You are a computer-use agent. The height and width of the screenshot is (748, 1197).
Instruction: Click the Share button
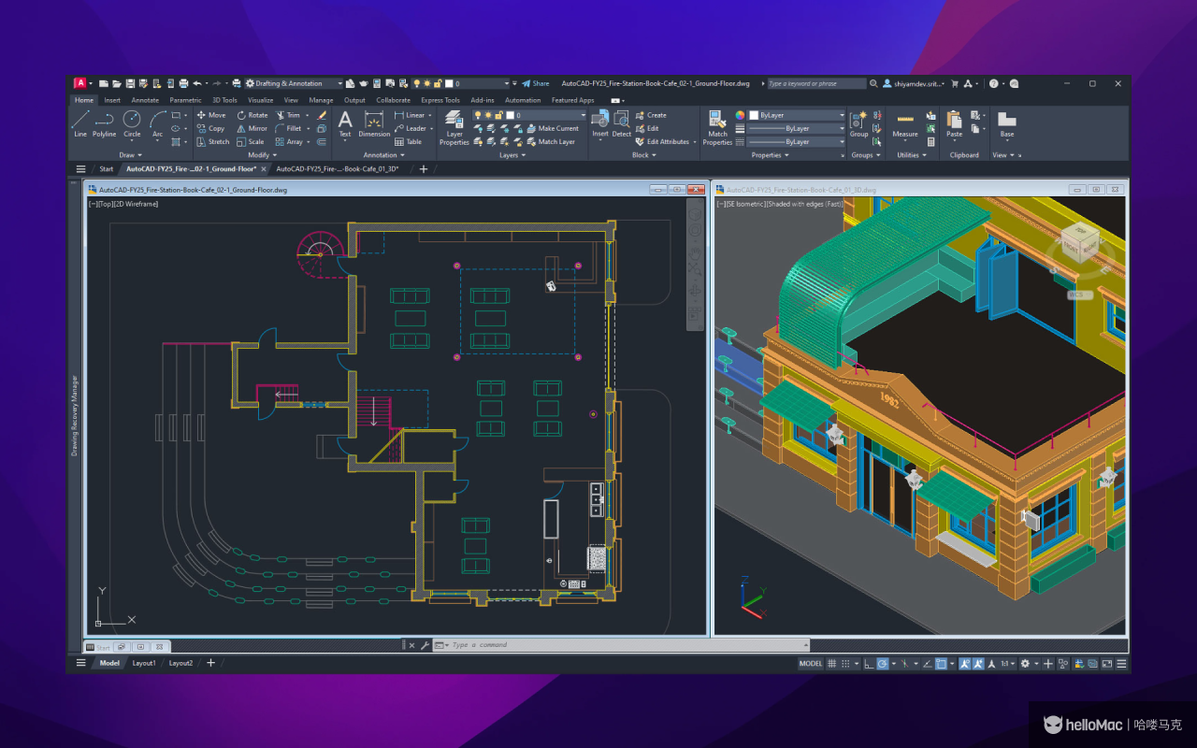pos(536,83)
